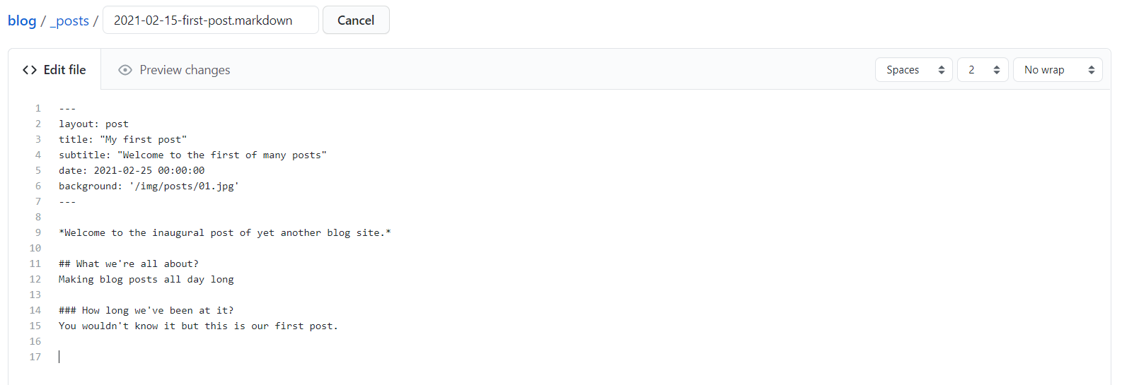The image size is (1122, 385).
Task: Switch to the Edit file tab
Action: click(54, 70)
